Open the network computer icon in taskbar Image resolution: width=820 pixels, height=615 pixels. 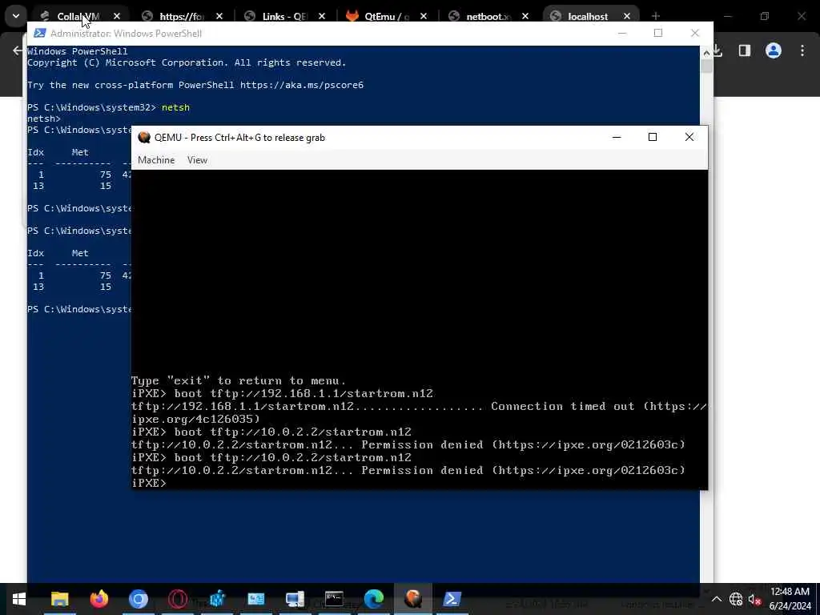pos(295,599)
